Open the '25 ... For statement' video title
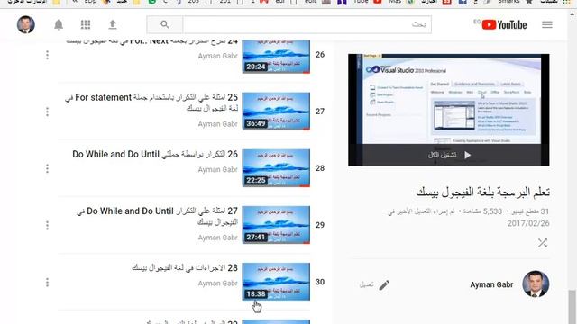The image size is (577, 324). (151, 103)
